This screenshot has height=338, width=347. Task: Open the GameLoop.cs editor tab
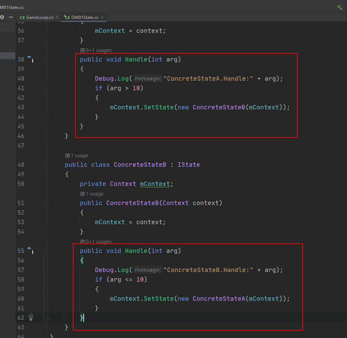tap(37, 17)
